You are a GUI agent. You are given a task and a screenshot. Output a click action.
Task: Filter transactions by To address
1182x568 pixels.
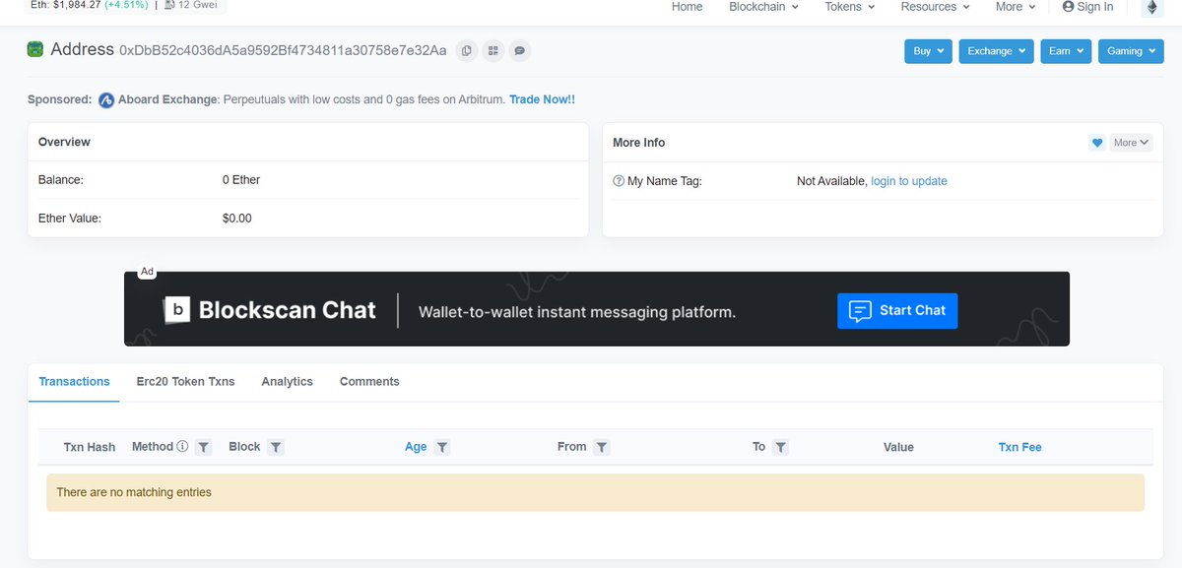780,447
